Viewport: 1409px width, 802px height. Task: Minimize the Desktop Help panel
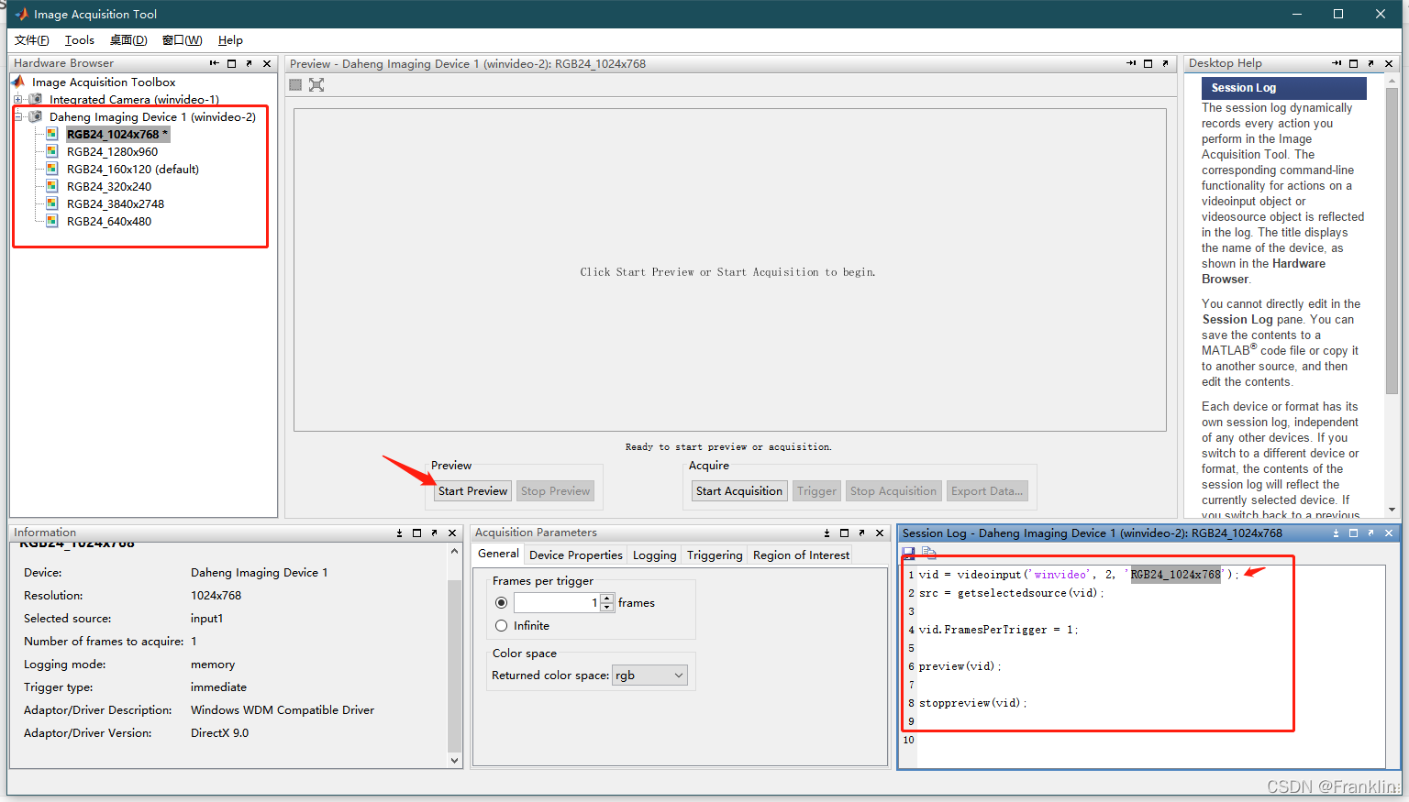pyautogui.click(x=1337, y=63)
